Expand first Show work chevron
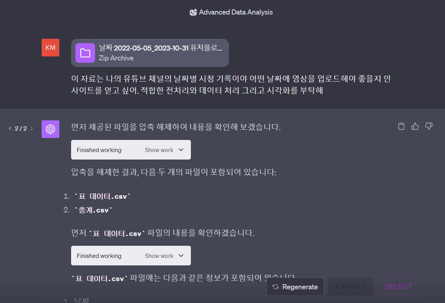Screen dimensions: 445x303 point(181,150)
